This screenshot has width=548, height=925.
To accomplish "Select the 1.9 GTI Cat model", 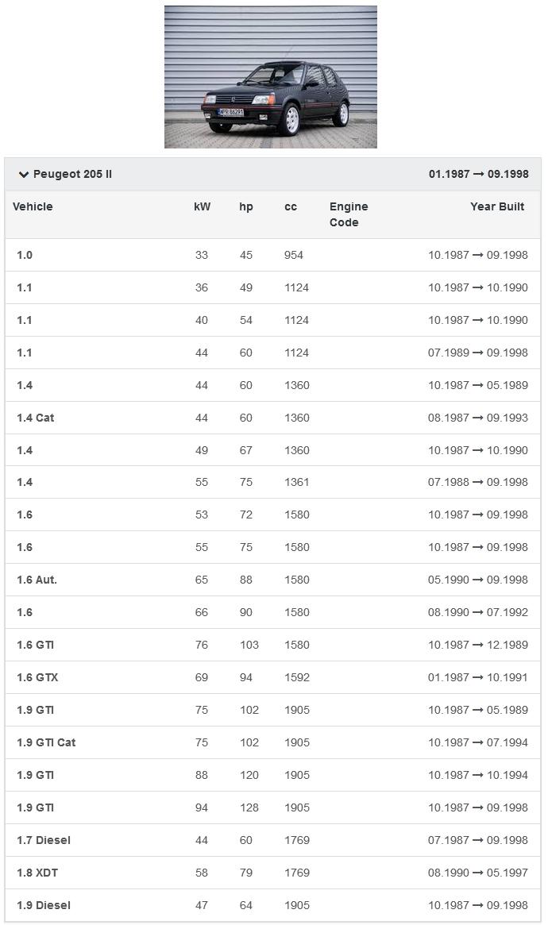I will pos(46,742).
